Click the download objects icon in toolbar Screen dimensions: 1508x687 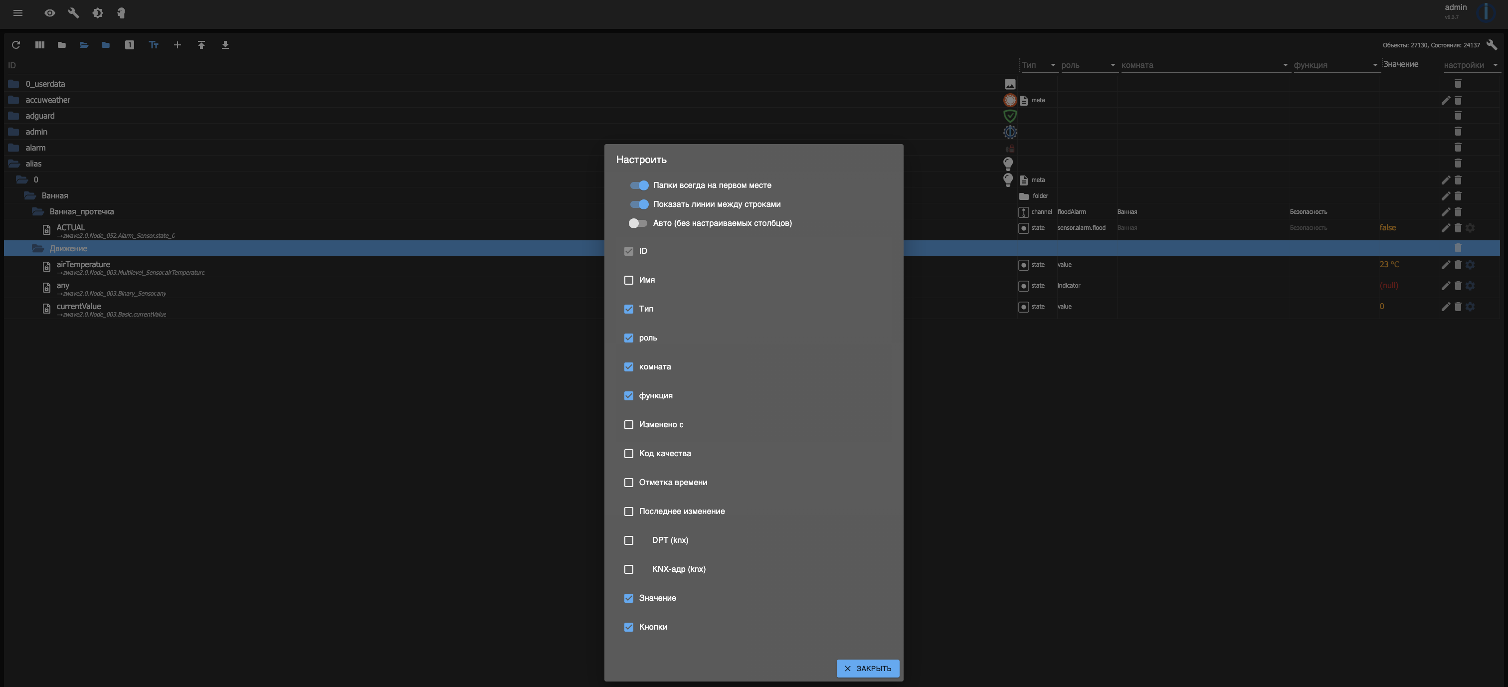pos(224,44)
